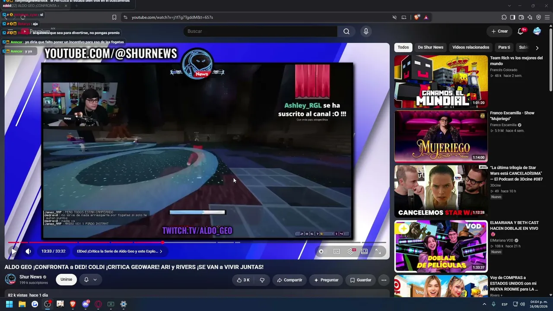Open the ESP keyboard language selector
The image size is (553, 311).
[505, 304]
